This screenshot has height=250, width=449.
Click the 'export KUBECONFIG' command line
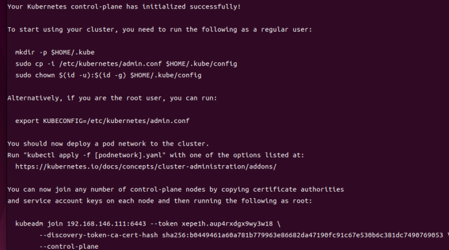pyautogui.click(x=103, y=121)
